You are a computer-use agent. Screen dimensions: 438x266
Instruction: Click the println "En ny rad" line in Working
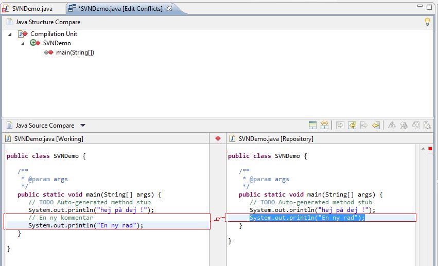pos(86,225)
